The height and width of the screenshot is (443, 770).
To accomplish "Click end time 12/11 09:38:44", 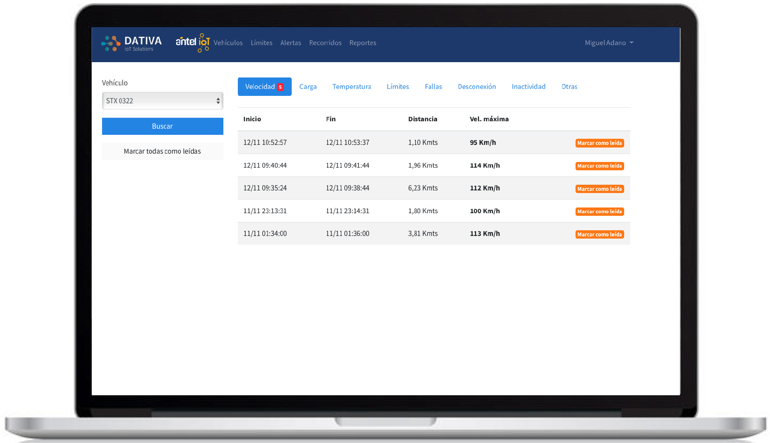I will click(x=348, y=188).
